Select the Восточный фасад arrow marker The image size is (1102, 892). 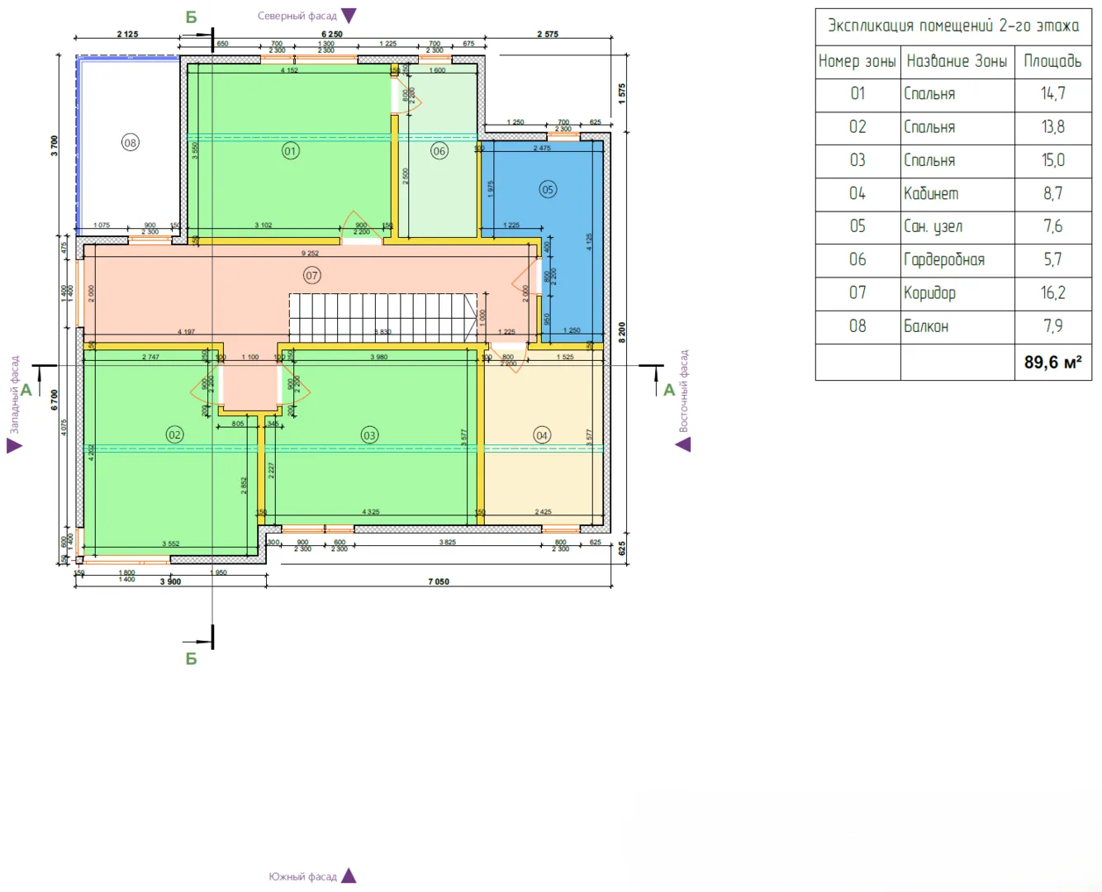(683, 444)
